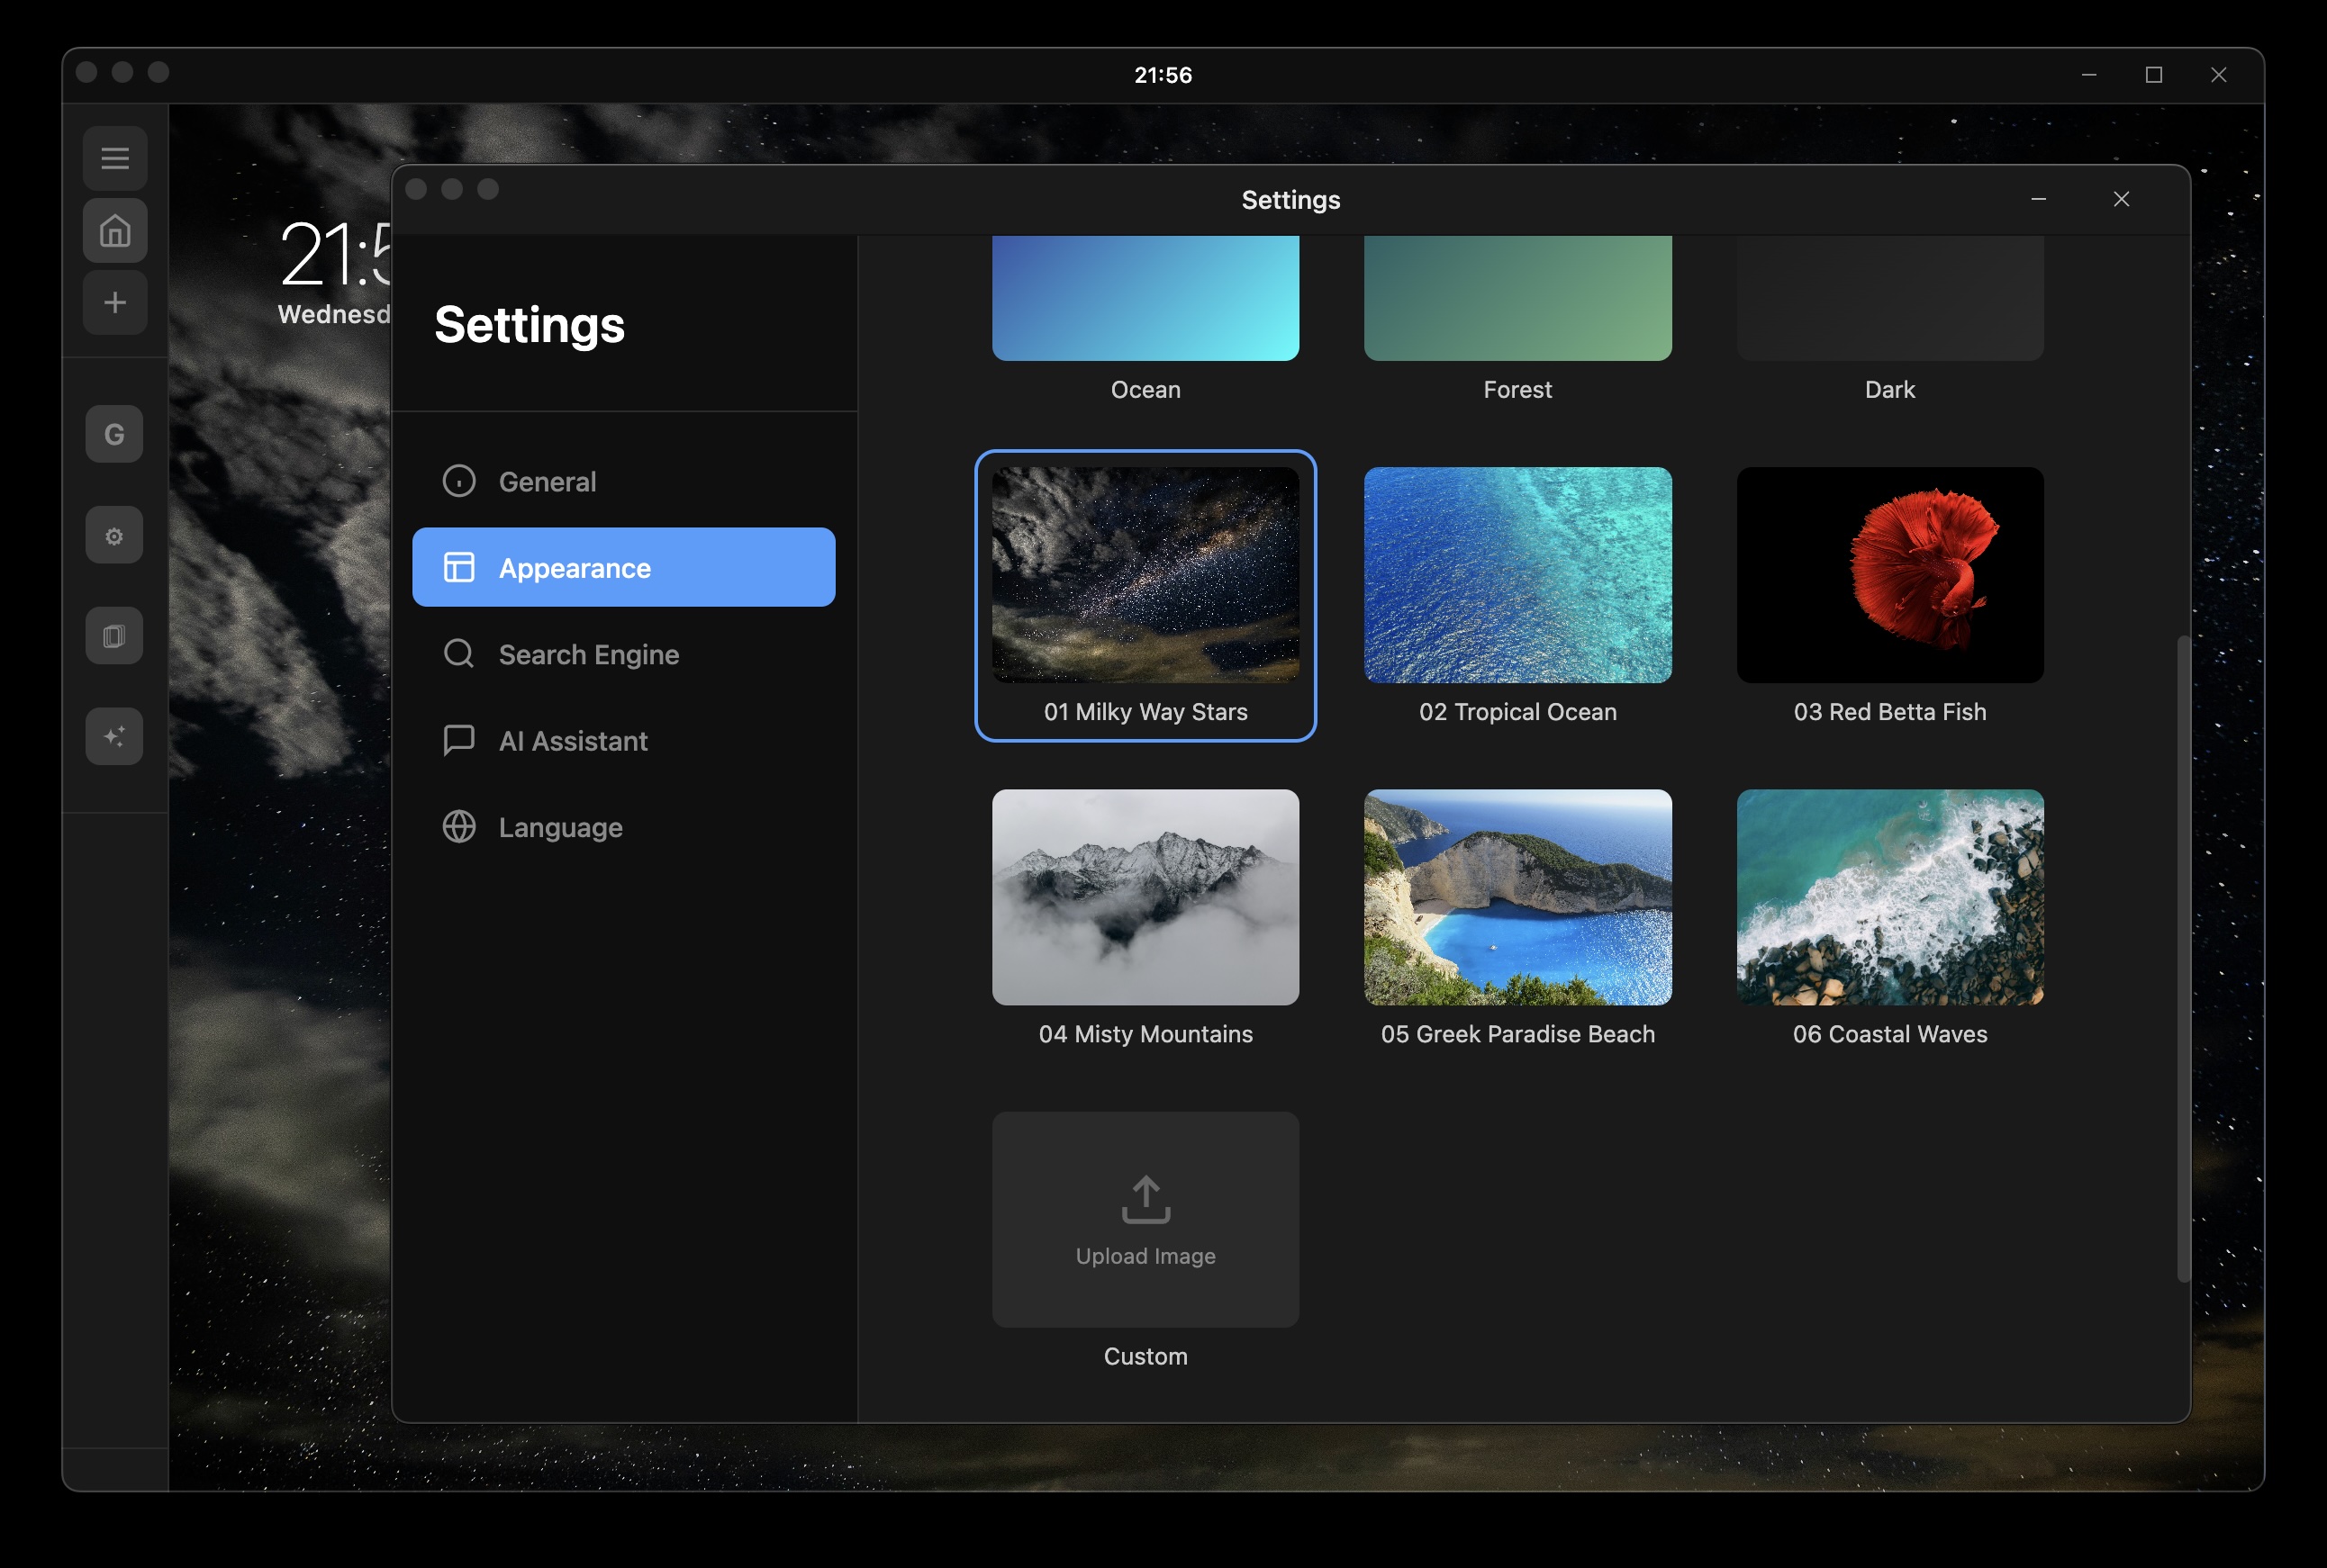The image size is (2327, 1568).
Task: Select the Appearance settings tab
Action: pos(623,567)
